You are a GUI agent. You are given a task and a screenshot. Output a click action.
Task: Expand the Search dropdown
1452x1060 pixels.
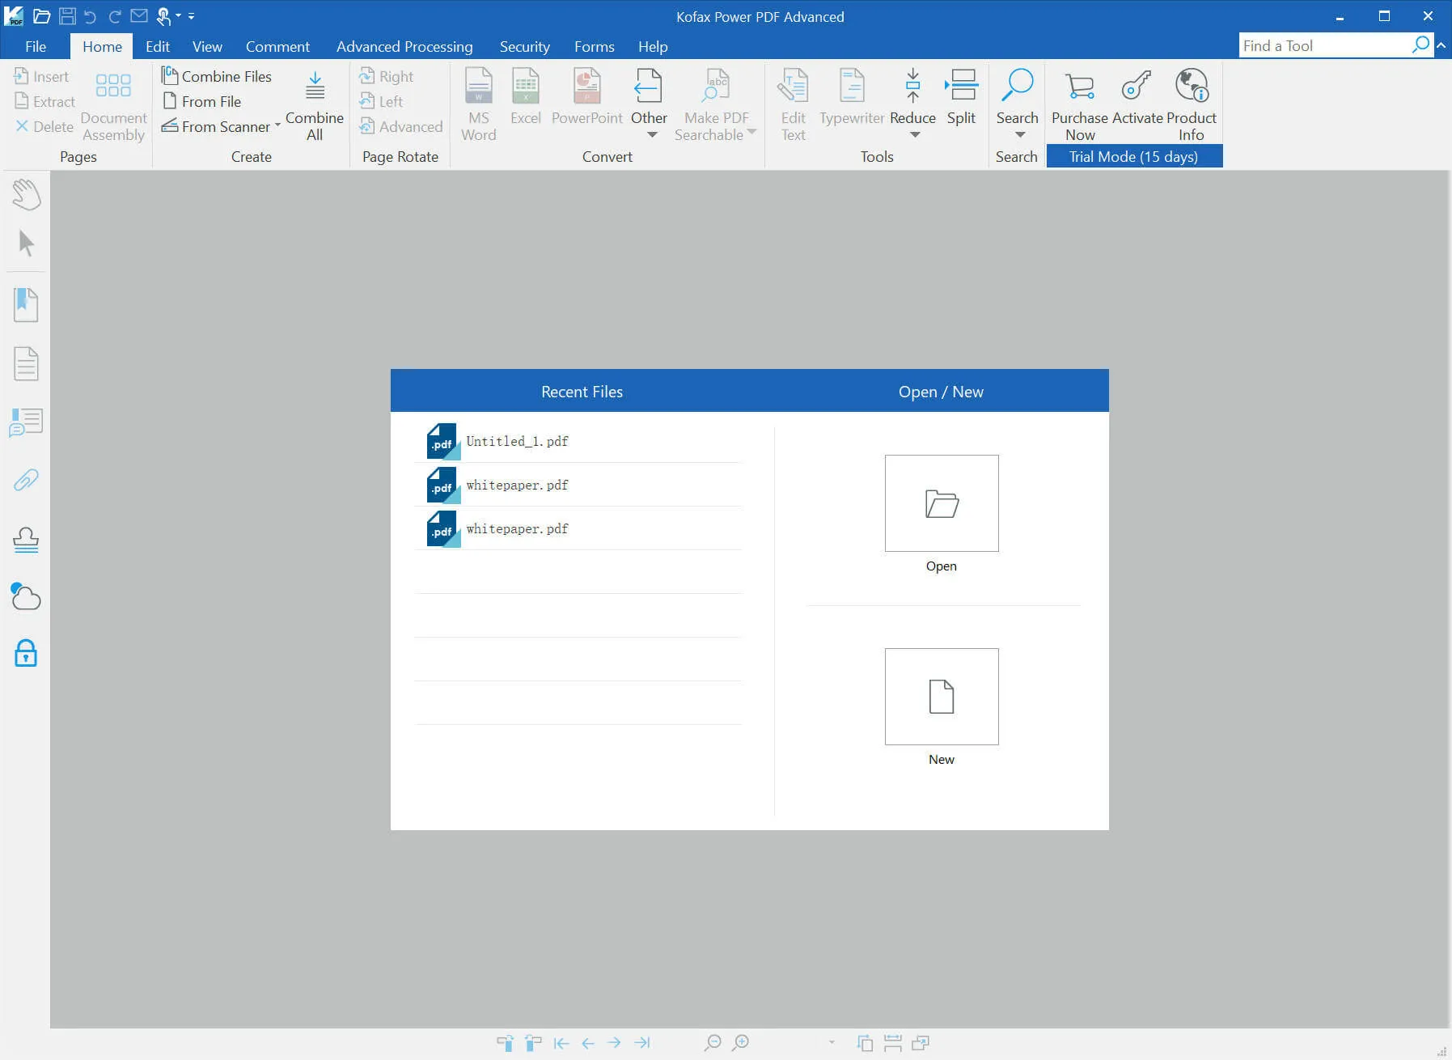point(1020,135)
